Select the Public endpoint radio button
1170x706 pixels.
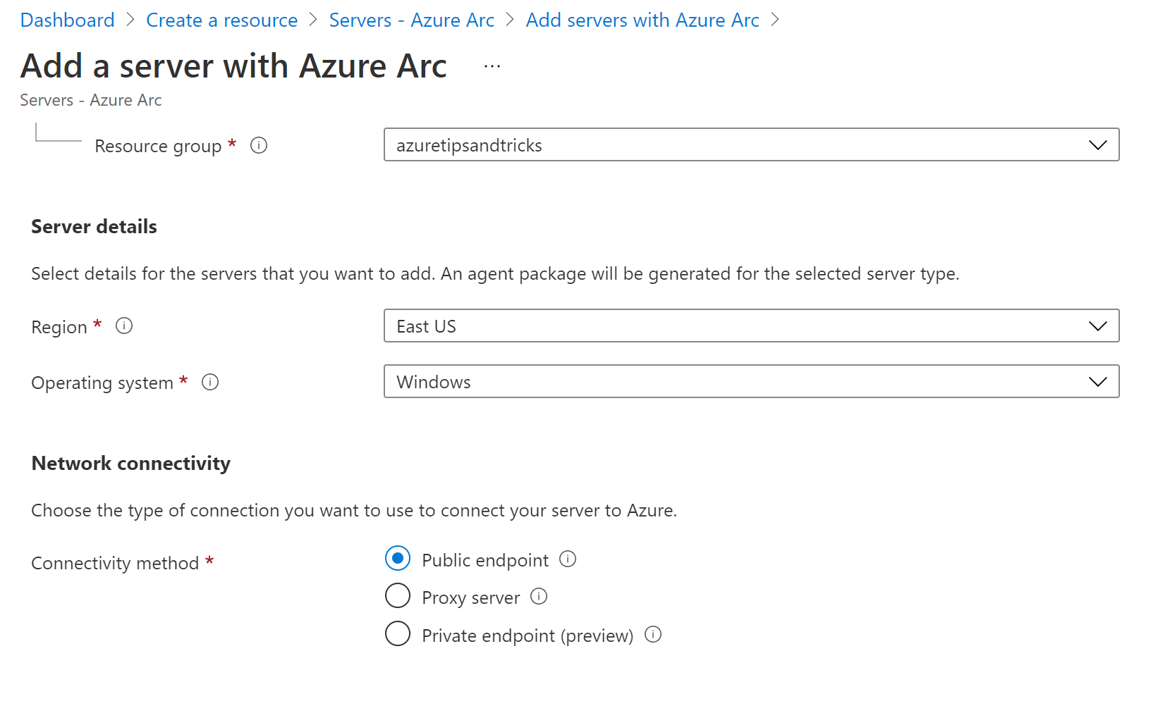[x=398, y=558]
